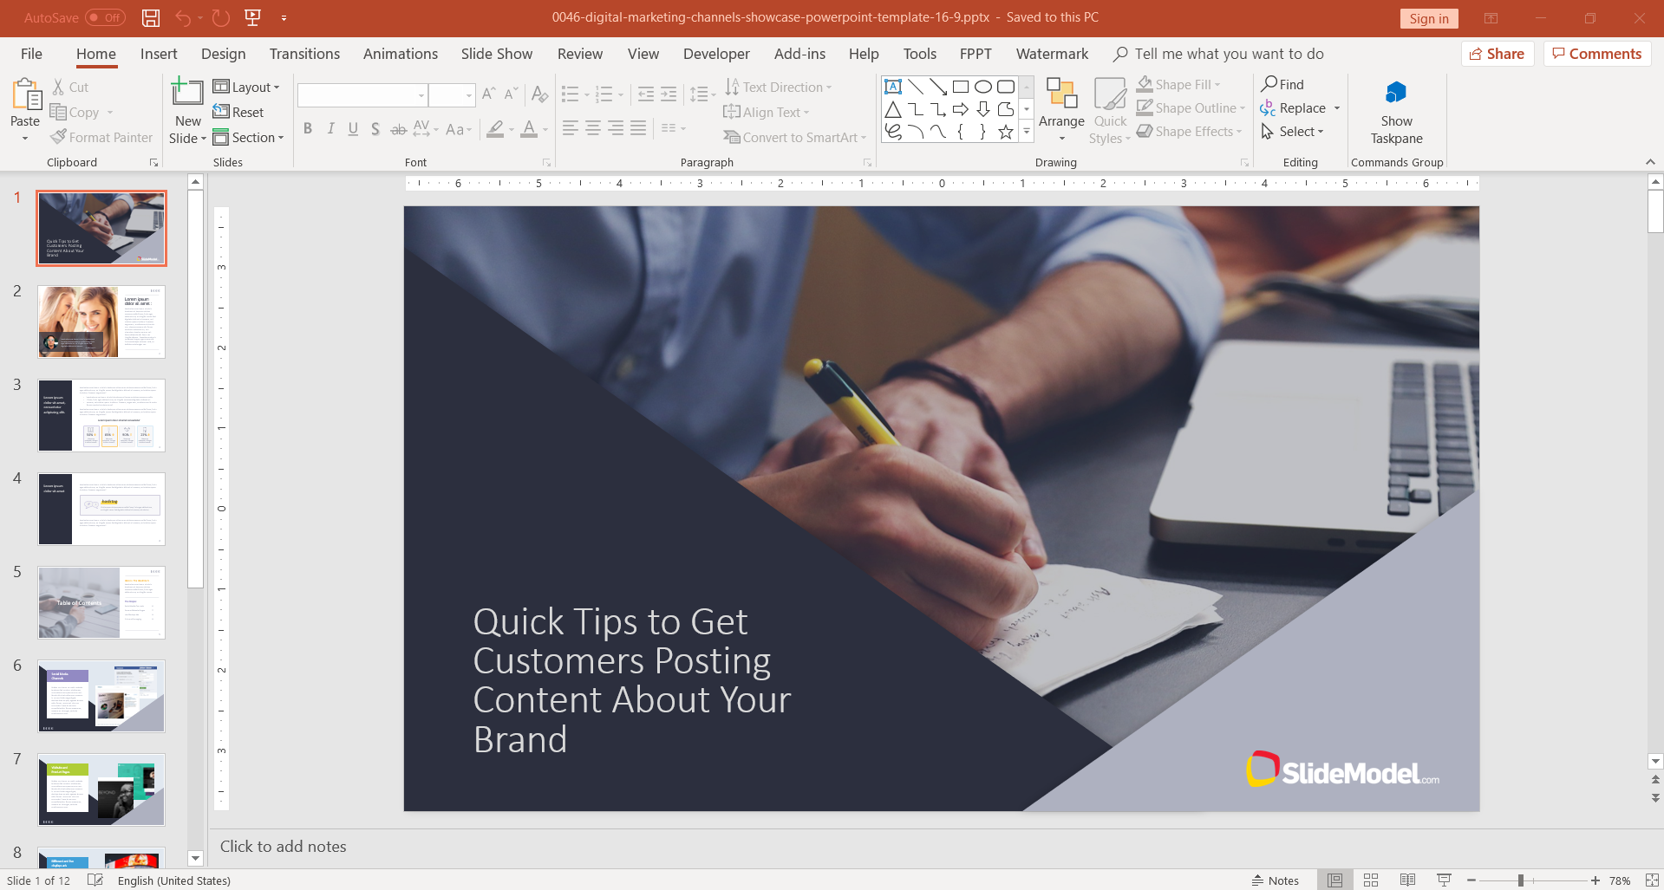Screen dimensions: 1664x890
Task: Click the Save icon in title bar
Action: pos(151,17)
